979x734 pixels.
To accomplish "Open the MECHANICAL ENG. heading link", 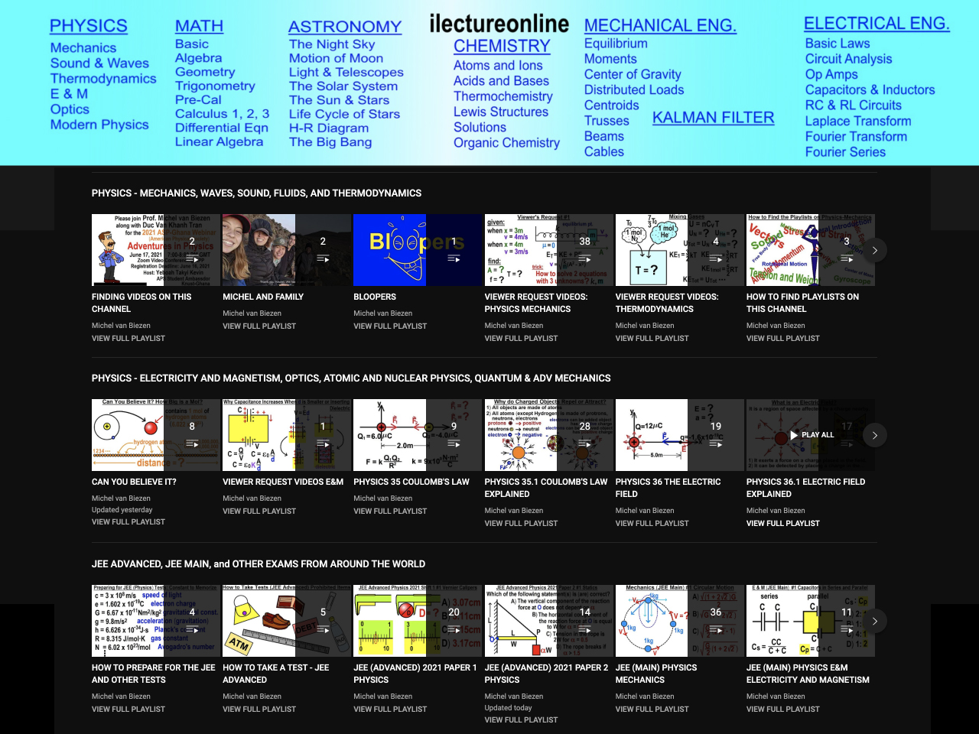I will click(x=660, y=25).
